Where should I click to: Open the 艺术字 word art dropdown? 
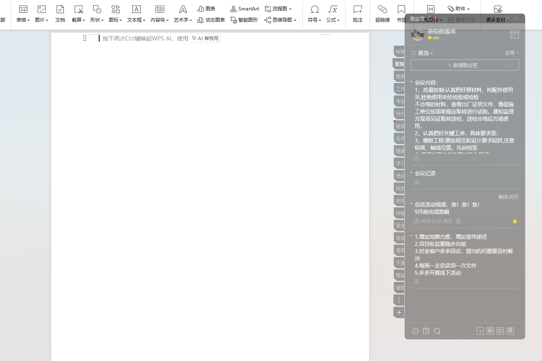tap(183, 14)
